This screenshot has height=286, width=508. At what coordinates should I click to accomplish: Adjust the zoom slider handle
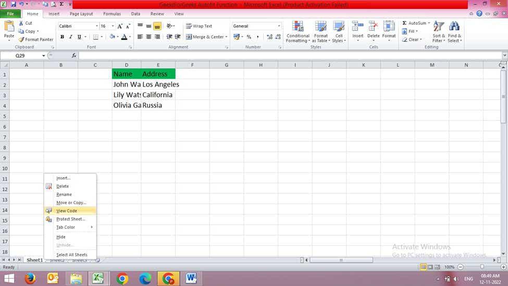(482, 267)
